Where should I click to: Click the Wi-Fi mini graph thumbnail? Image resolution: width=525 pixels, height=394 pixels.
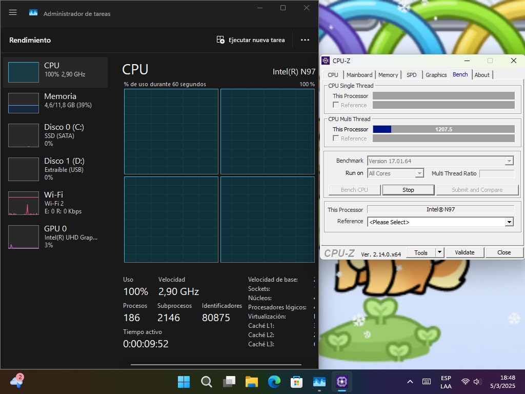pyautogui.click(x=24, y=203)
